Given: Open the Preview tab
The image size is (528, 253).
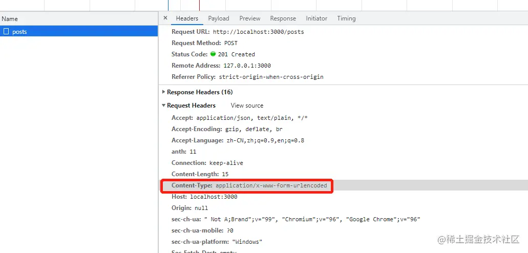Looking at the screenshot, I should pyautogui.click(x=250, y=18).
